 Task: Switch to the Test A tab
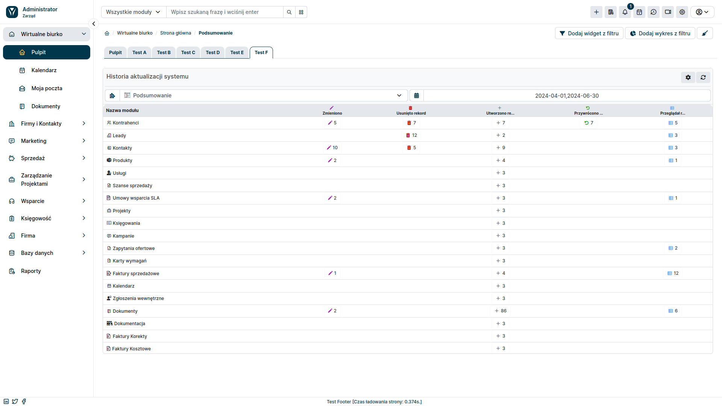pyautogui.click(x=139, y=53)
